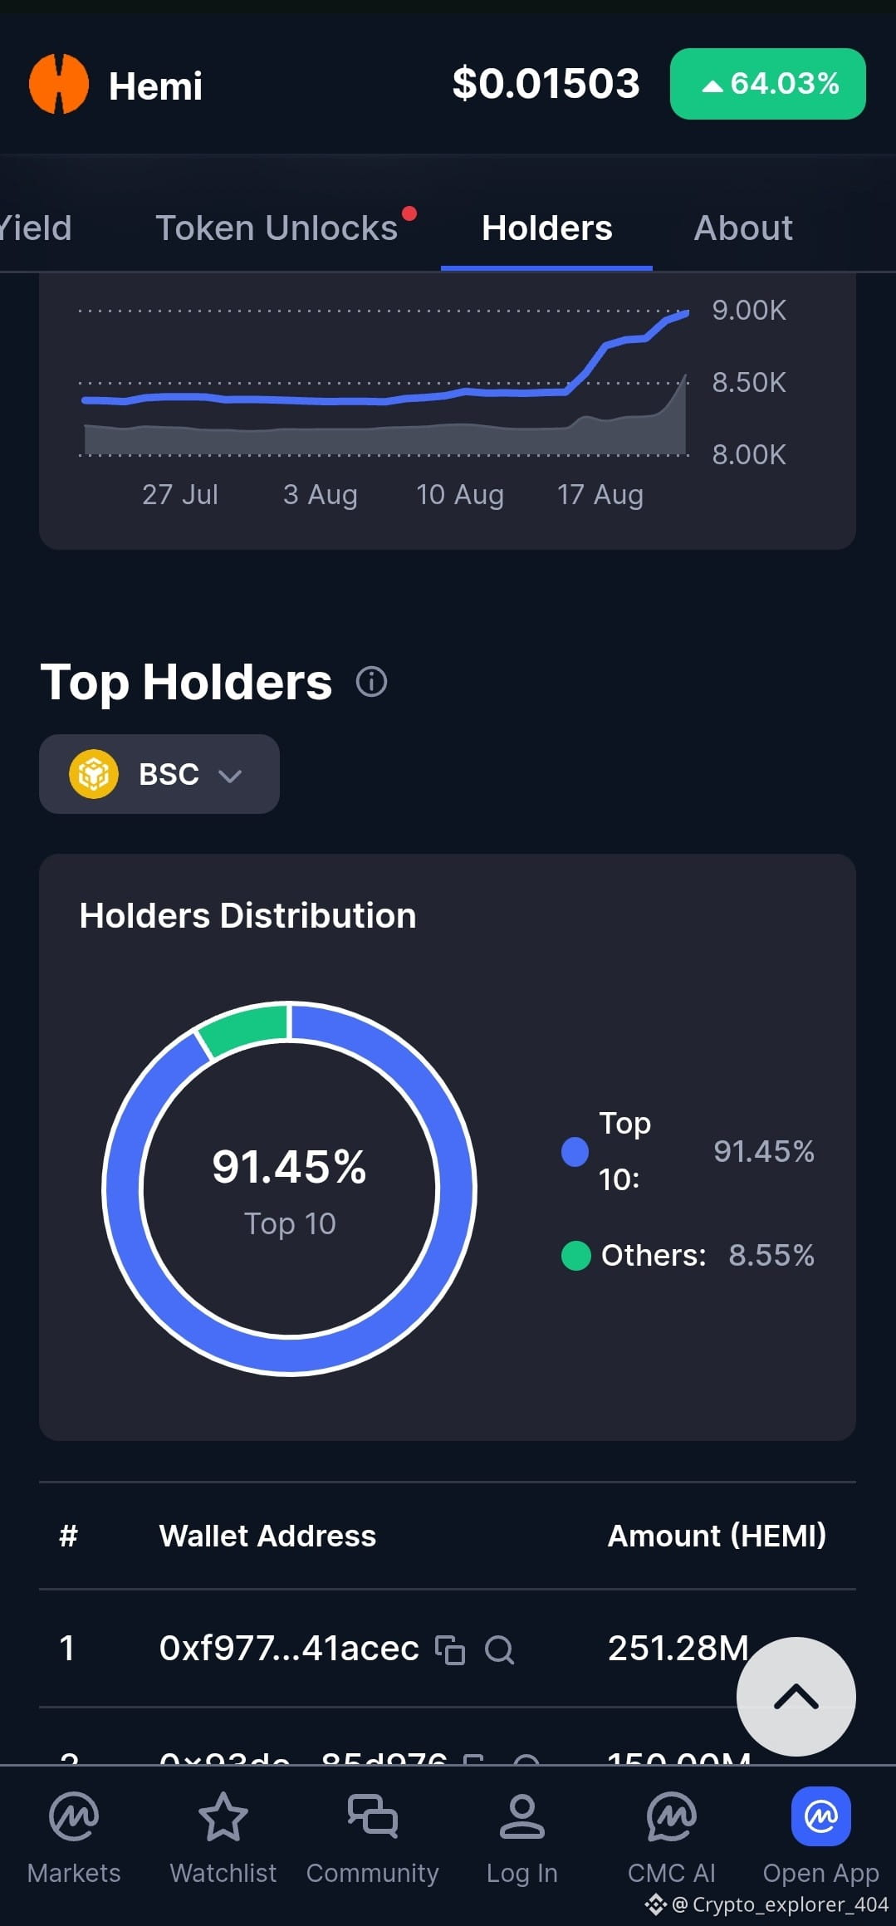Image resolution: width=896 pixels, height=1926 pixels.
Task: Tap the Open App icon
Action: [x=820, y=1816]
